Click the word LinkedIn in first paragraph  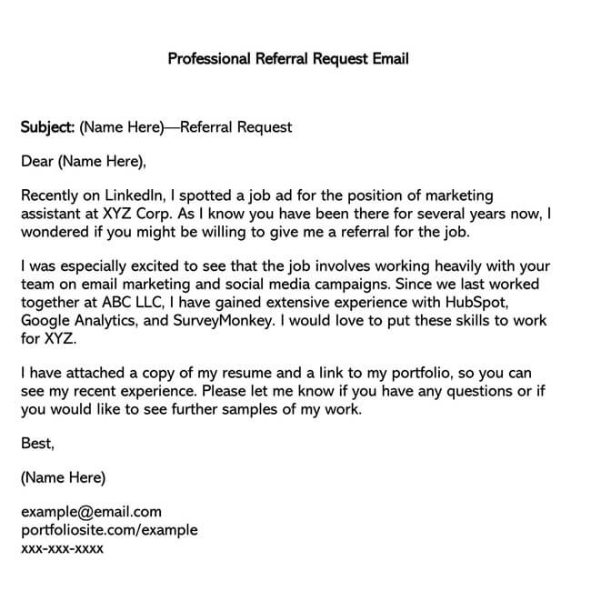[x=135, y=195]
